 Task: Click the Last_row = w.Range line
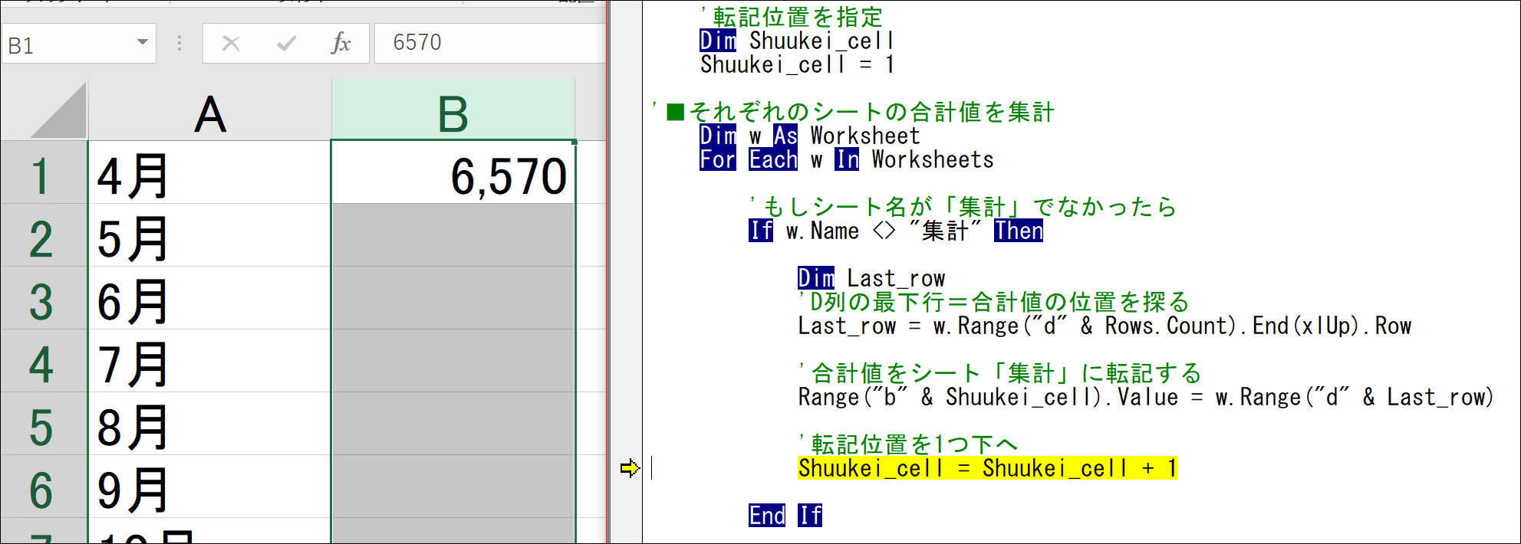click(1105, 326)
